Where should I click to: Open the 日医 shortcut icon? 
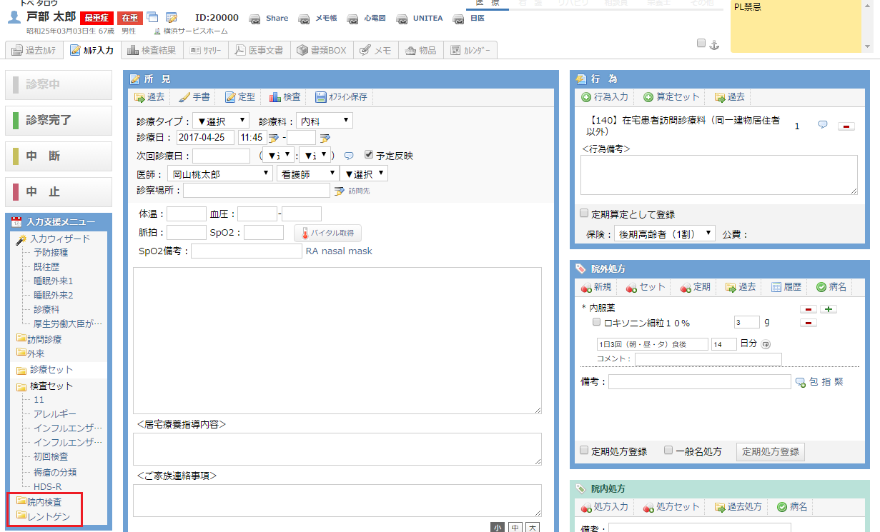[460, 19]
